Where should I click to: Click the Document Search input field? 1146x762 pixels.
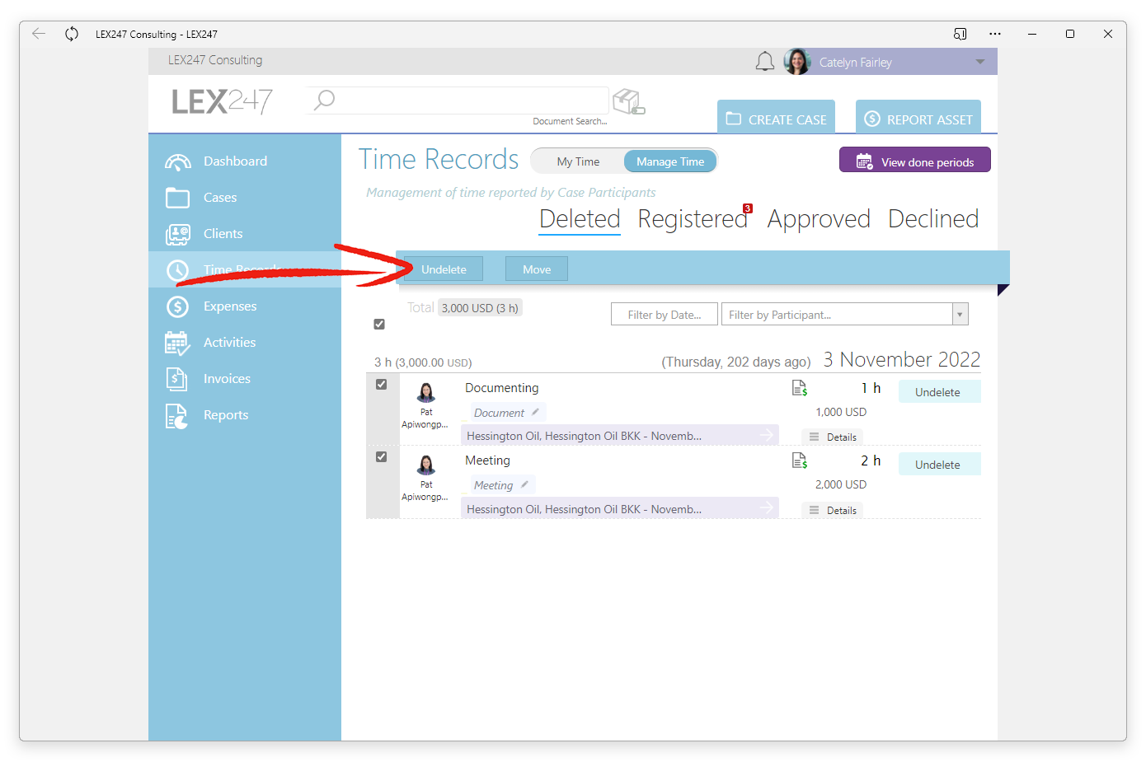[x=458, y=101]
